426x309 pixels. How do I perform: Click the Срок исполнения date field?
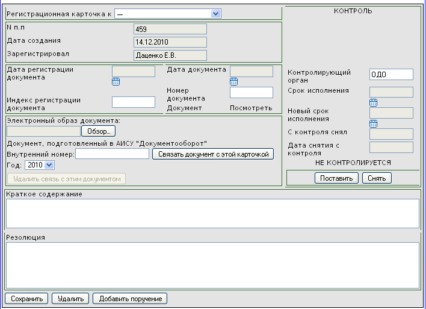392,92
